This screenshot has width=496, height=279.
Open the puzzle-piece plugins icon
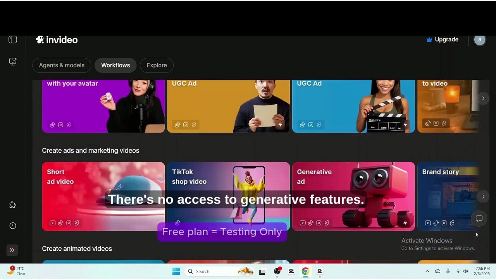(x=13, y=205)
